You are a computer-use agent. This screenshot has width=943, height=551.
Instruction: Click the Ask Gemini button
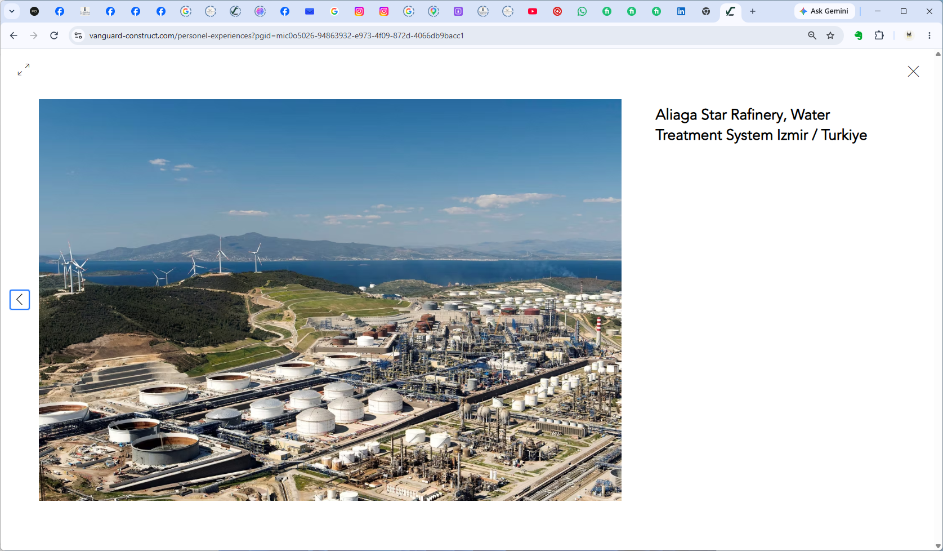pos(824,11)
